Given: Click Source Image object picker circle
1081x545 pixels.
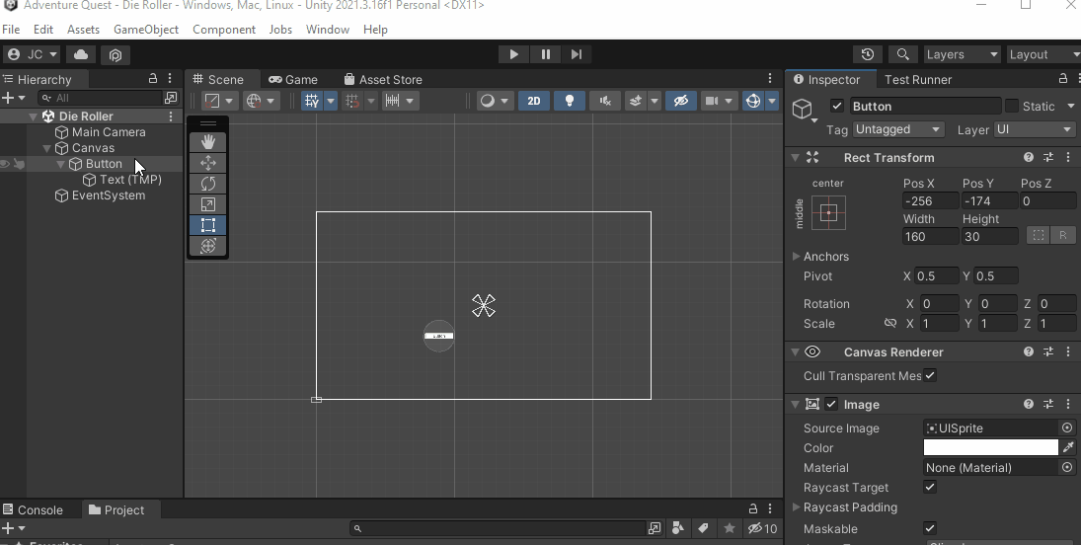Looking at the screenshot, I should coord(1067,428).
